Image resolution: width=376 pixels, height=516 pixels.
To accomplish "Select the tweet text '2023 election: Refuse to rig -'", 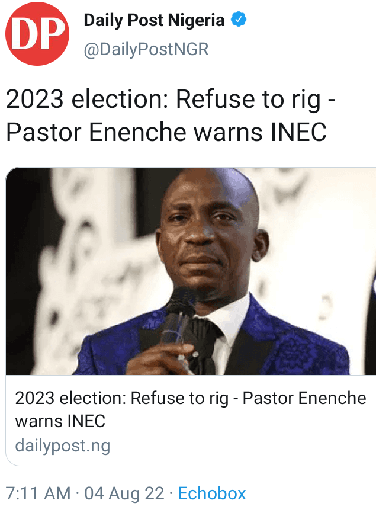I will pos(171,99).
